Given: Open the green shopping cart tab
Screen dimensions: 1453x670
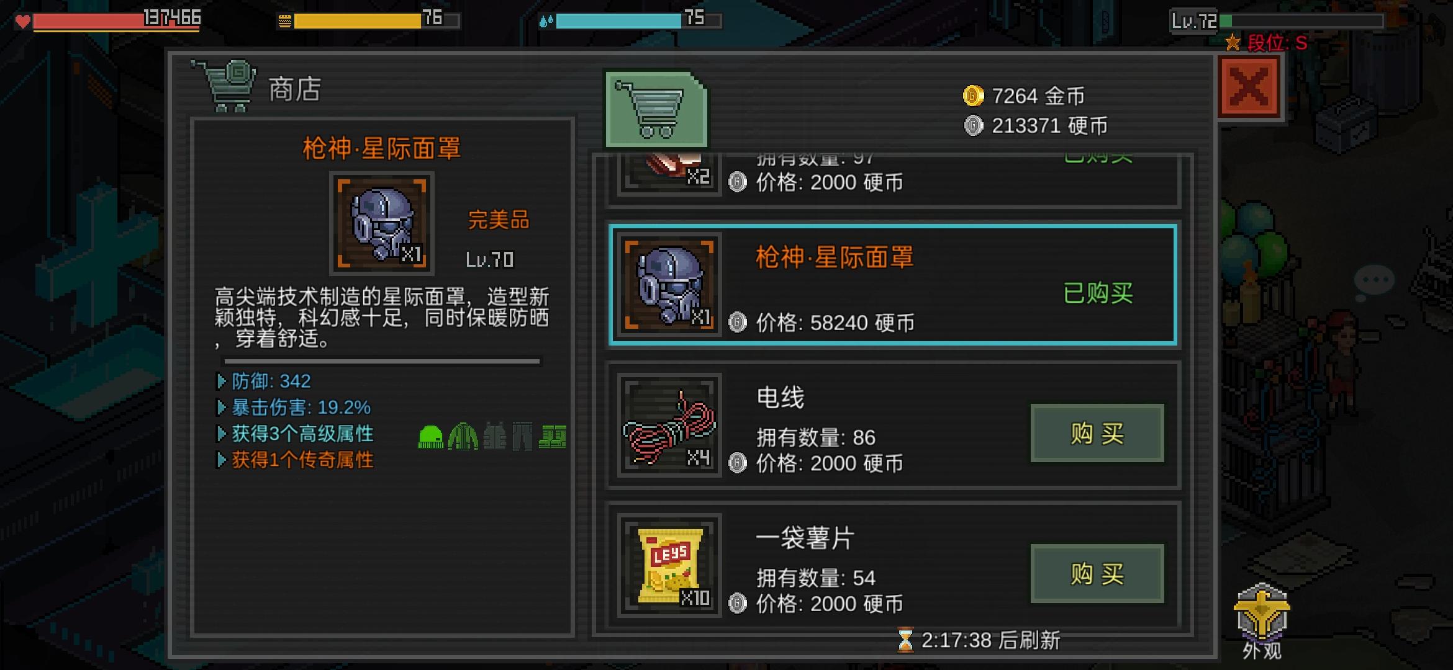Looking at the screenshot, I should [x=656, y=109].
